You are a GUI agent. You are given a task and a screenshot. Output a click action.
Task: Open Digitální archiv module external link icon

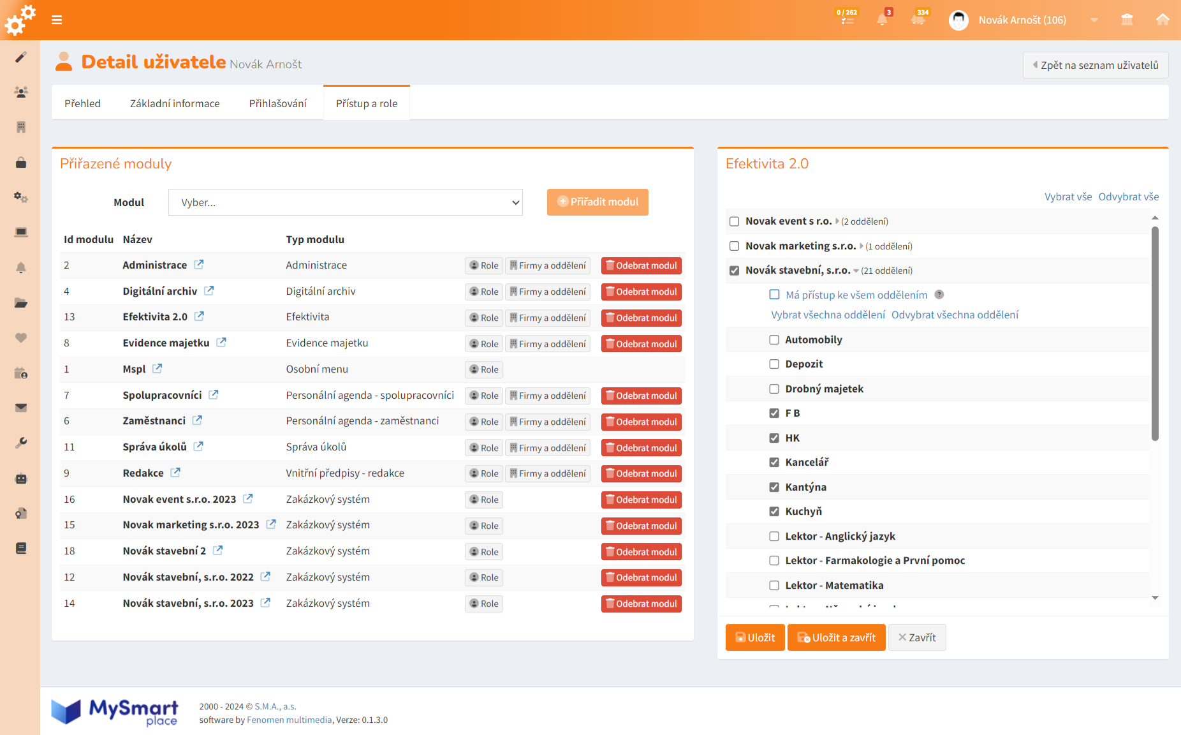209,290
